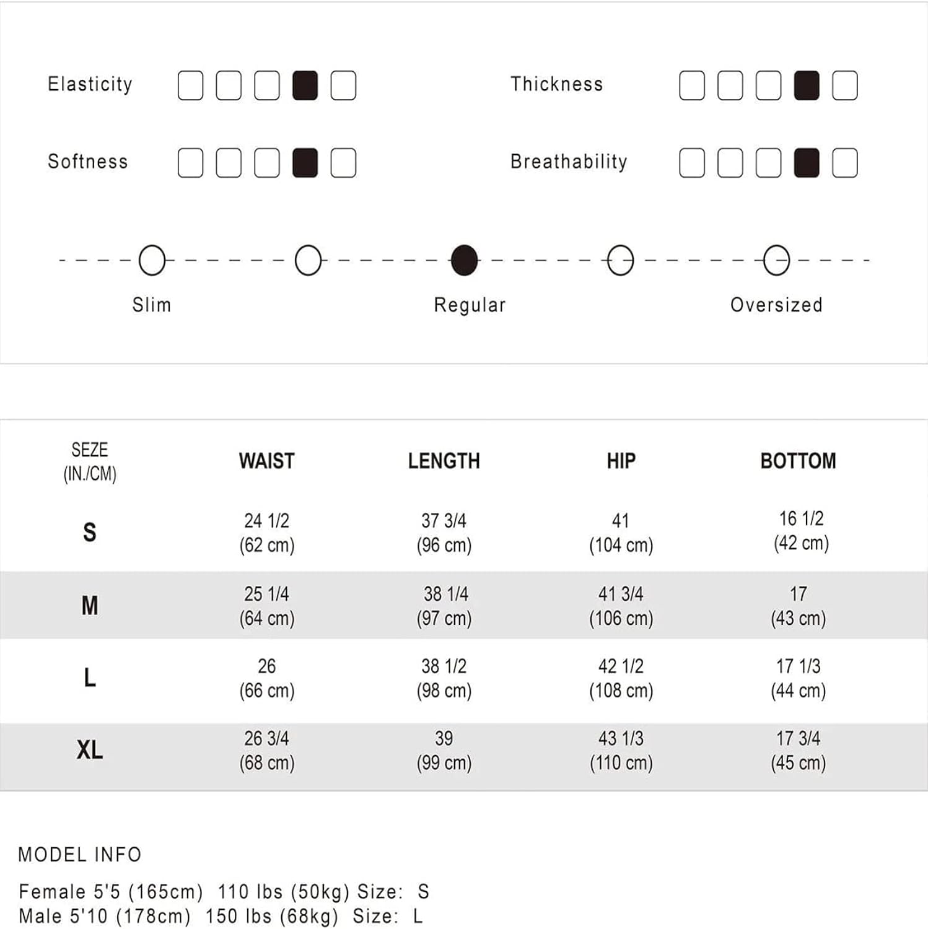Select the HIP column header
928x929 pixels.
click(621, 461)
